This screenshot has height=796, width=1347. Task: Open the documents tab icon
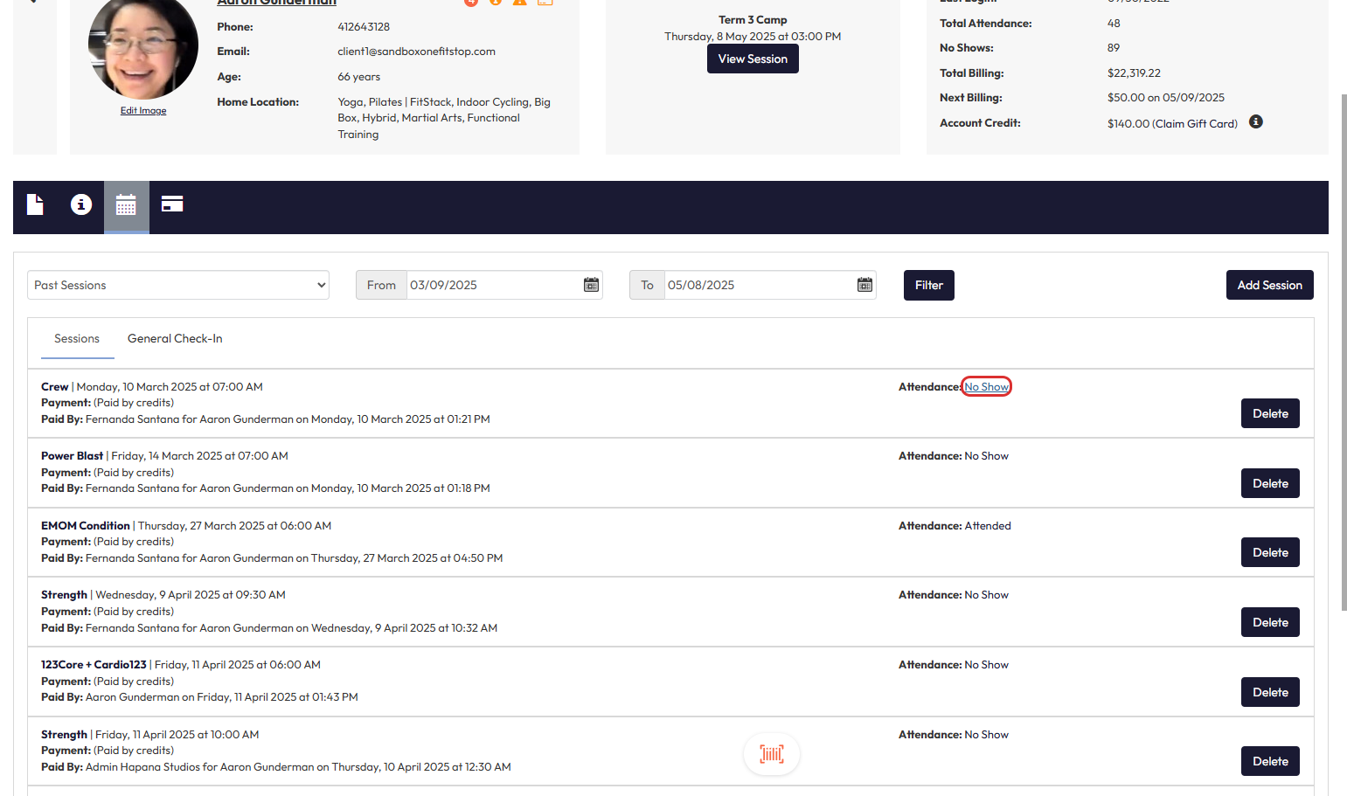pos(35,204)
